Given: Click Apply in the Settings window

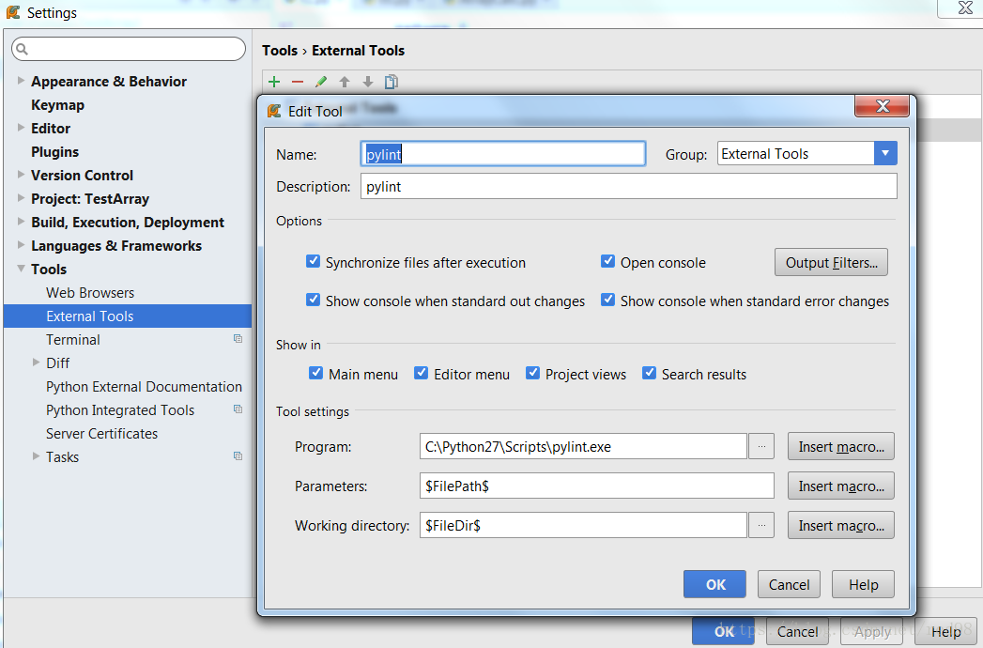Looking at the screenshot, I should (871, 631).
